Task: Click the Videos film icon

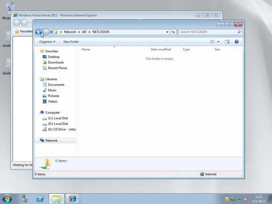Action: point(45,101)
